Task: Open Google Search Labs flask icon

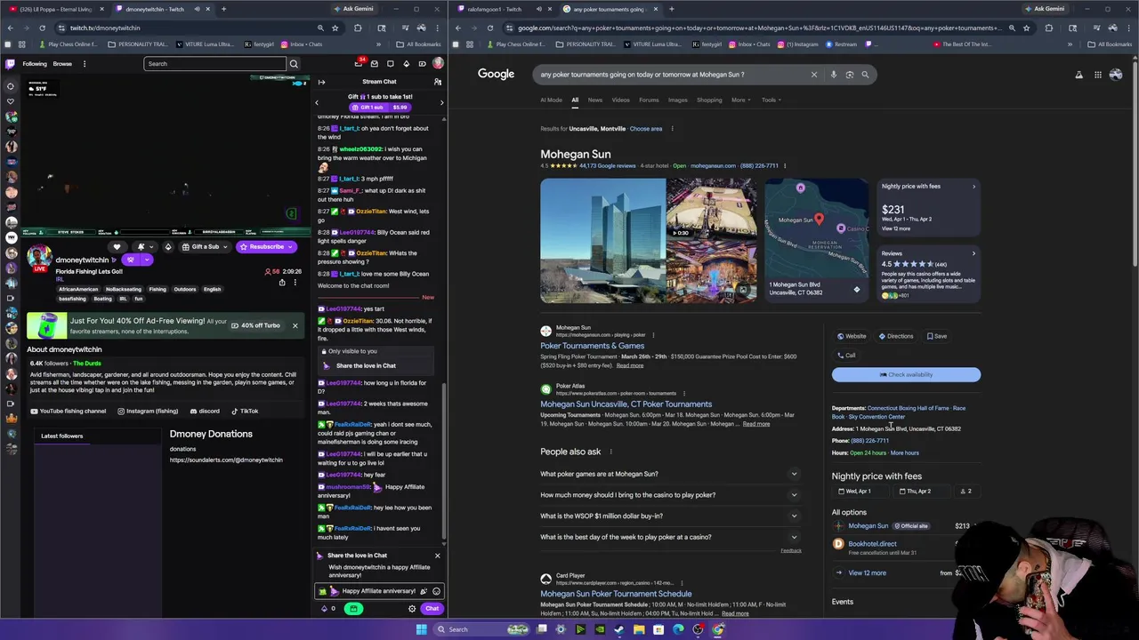Action: click(x=1078, y=75)
